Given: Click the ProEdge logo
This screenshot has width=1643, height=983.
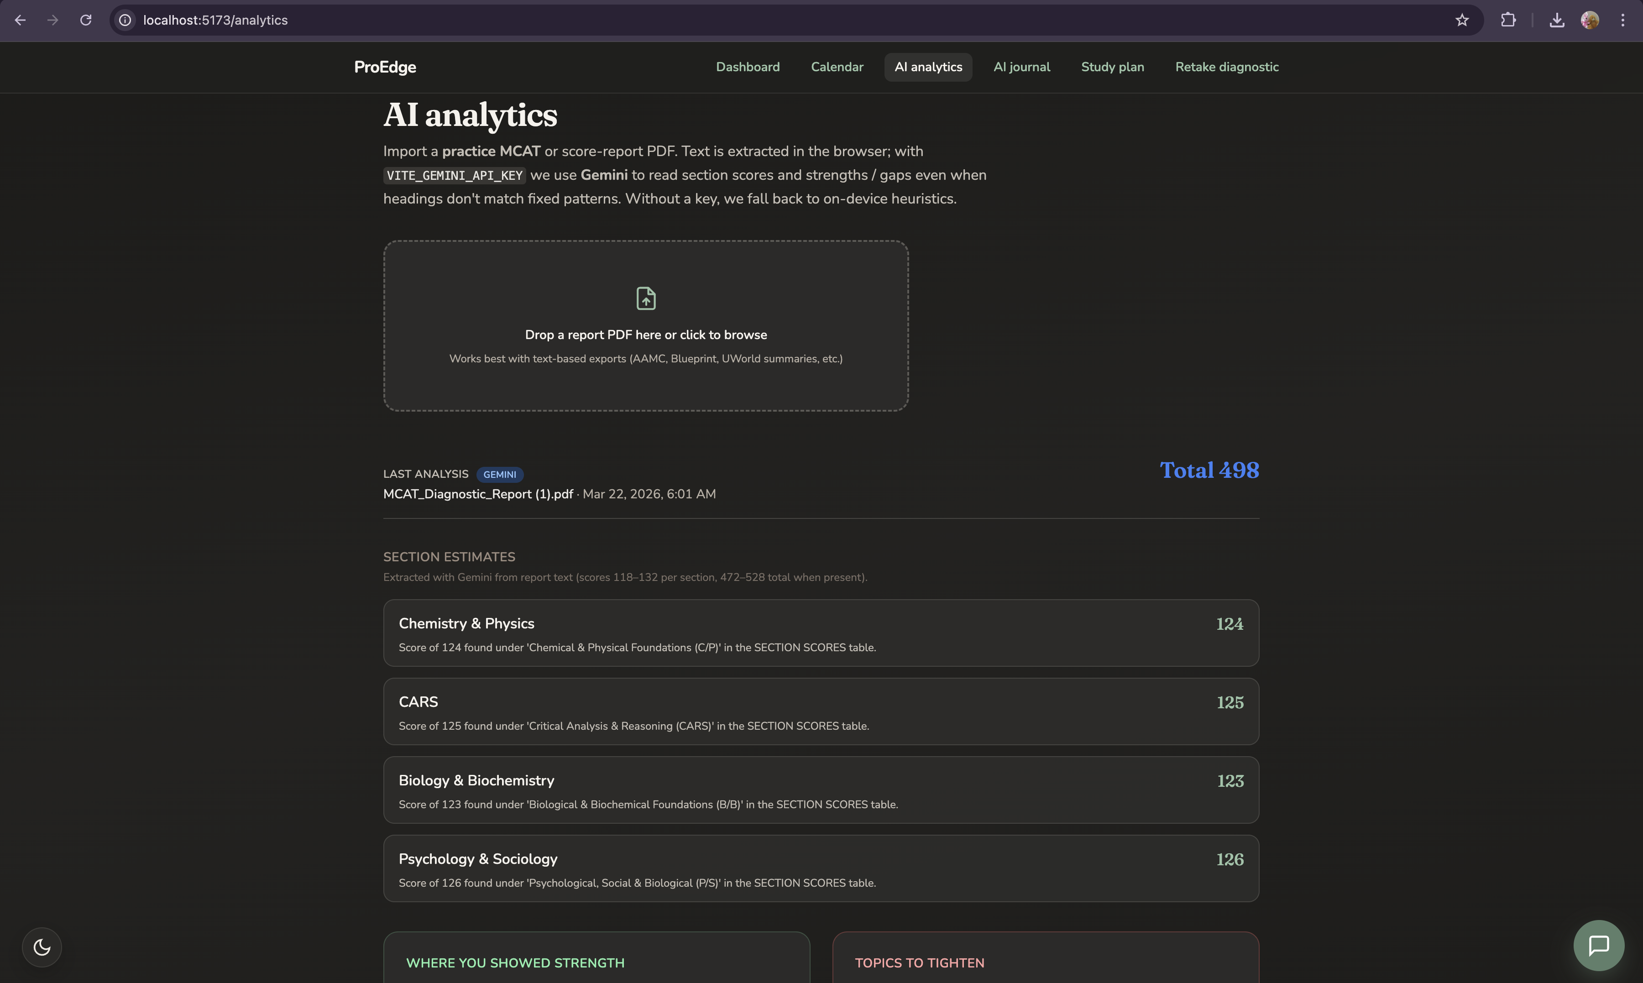Looking at the screenshot, I should (385, 67).
